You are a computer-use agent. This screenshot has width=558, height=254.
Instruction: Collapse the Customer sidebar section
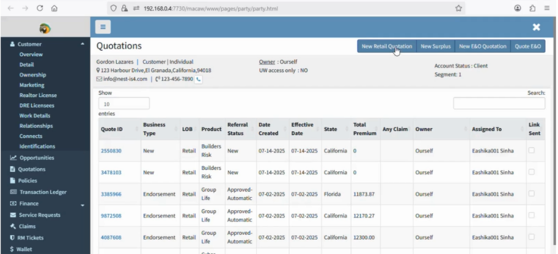tap(83, 44)
